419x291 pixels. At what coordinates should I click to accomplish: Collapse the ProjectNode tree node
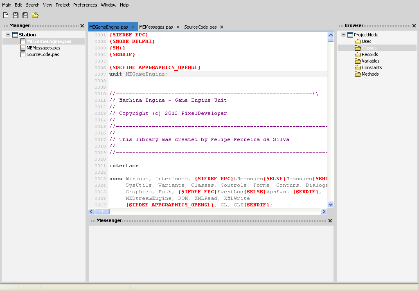(x=343, y=35)
